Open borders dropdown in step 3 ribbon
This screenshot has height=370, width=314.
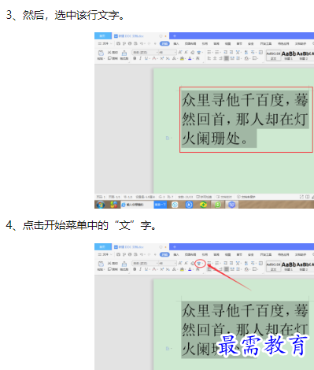click(x=254, y=58)
